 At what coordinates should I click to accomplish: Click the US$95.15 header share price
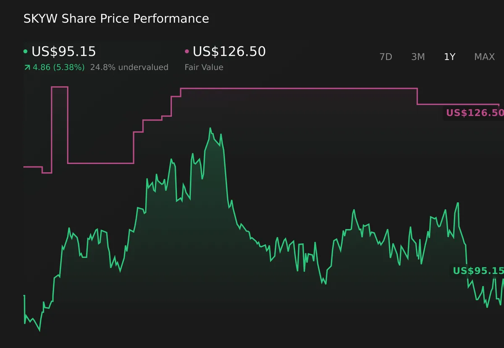click(64, 52)
